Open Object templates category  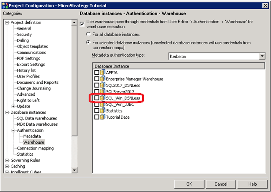click(x=32, y=47)
